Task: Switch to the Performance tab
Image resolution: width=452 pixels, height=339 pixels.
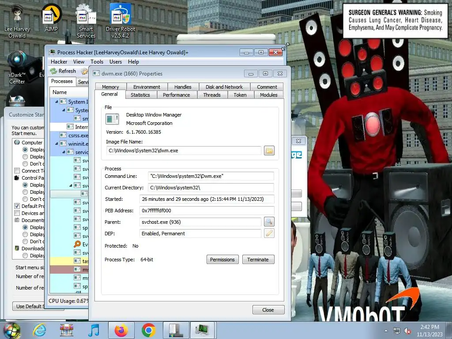Action: pyautogui.click(x=177, y=95)
